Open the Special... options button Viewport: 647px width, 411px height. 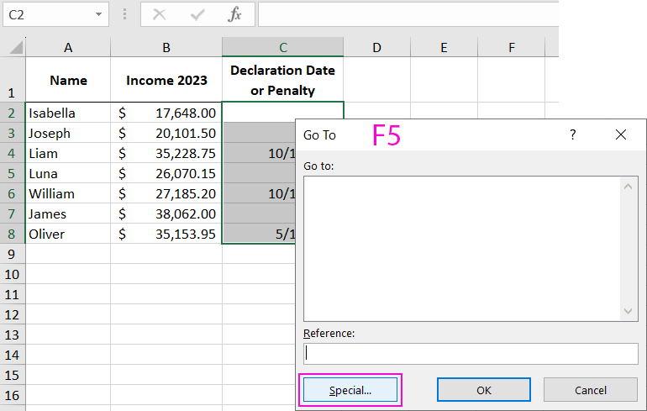click(350, 390)
